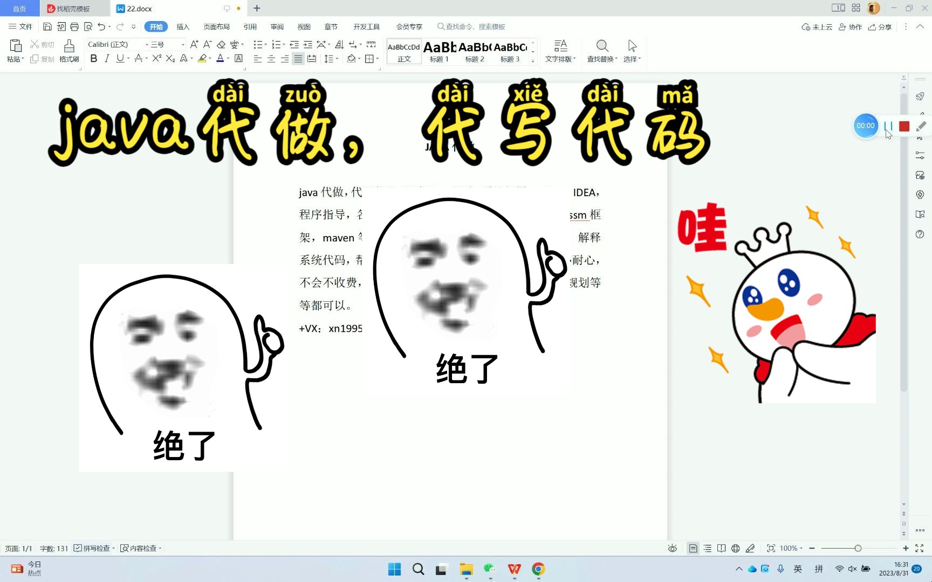
Task: Run 拼写检查 (spell check)
Action: [x=93, y=548]
